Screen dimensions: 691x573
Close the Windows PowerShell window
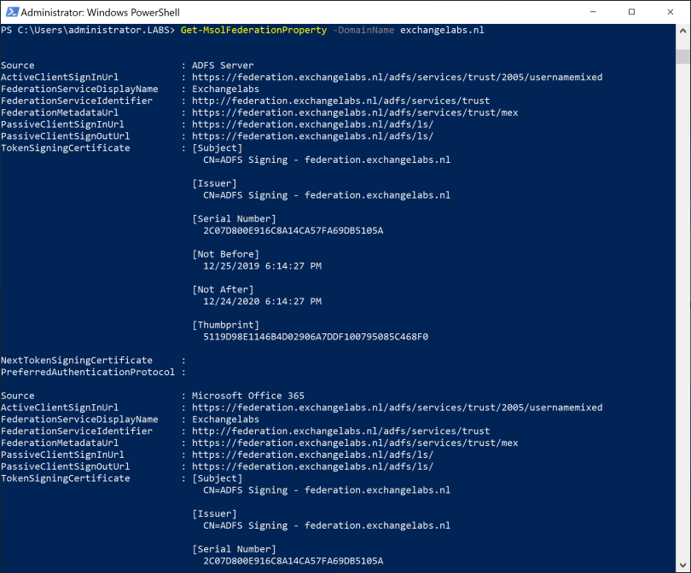pyautogui.click(x=671, y=12)
